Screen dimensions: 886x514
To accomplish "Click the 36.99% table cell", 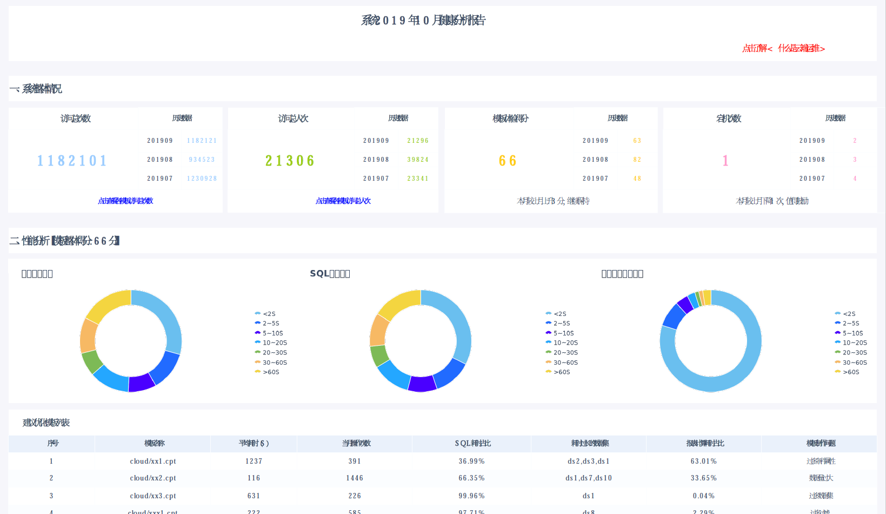I will click(471, 462).
